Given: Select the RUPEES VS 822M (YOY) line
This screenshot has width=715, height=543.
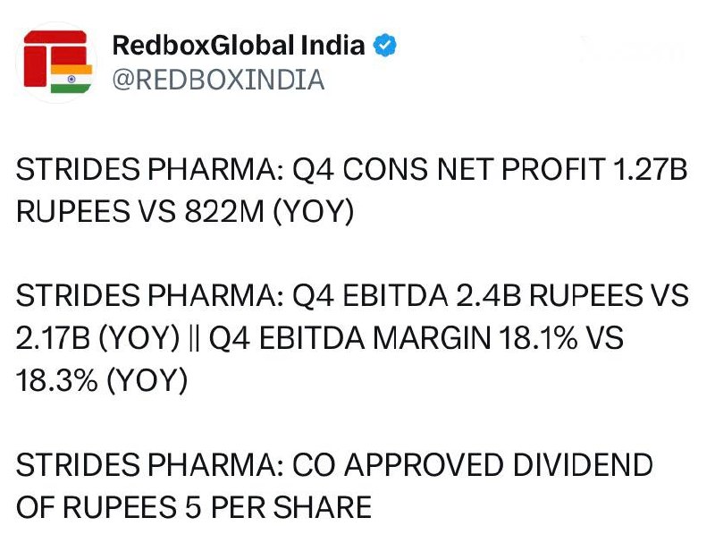Looking at the screenshot, I should click(185, 212).
